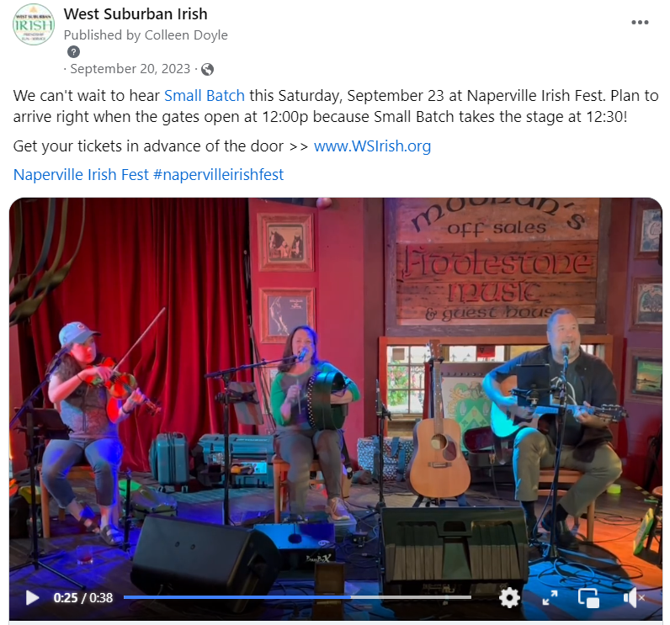Seek on the video progress bar
This screenshot has height=625, width=670.
click(297, 598)
